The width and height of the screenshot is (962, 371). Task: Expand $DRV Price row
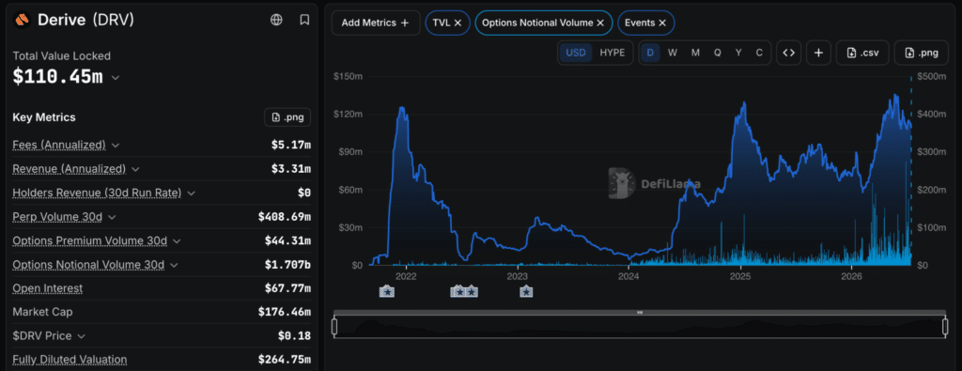click(82, 336)
